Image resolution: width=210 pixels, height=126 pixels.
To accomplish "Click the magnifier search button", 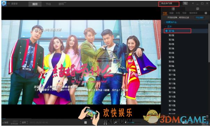I will (x=185, y=3).
